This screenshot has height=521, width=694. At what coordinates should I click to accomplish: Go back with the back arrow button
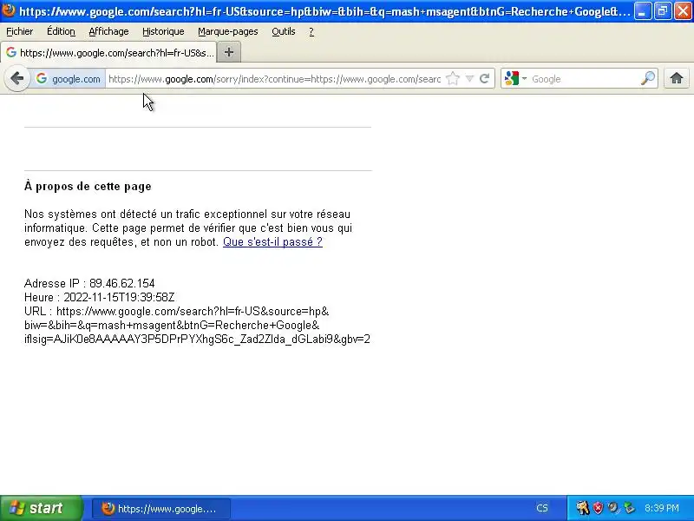[x=17, y=79]
